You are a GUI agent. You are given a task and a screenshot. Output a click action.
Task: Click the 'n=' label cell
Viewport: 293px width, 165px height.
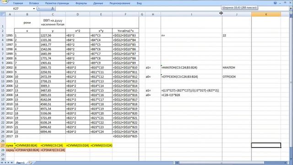pos(191,35)
